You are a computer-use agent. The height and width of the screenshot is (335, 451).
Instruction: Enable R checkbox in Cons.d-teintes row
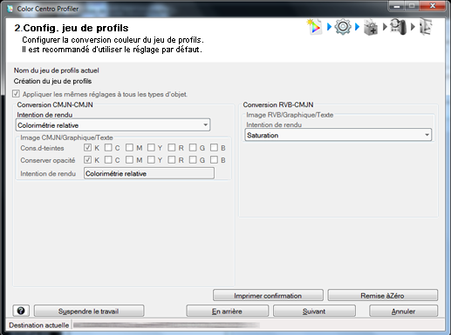pyautogui.click(x=172, y=148)
